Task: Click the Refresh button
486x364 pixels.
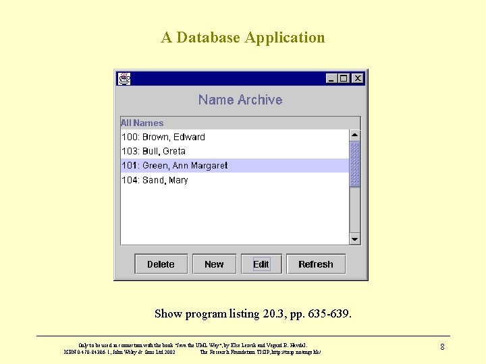Action: [x=316, y=264]
